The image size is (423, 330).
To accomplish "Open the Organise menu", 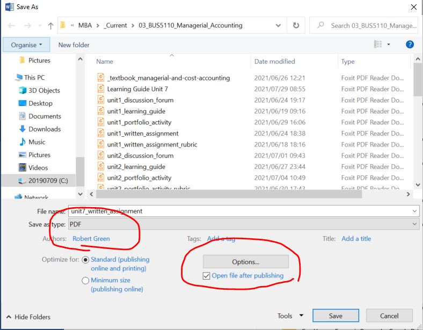I will pyautogui.click(x=26, y=45).
